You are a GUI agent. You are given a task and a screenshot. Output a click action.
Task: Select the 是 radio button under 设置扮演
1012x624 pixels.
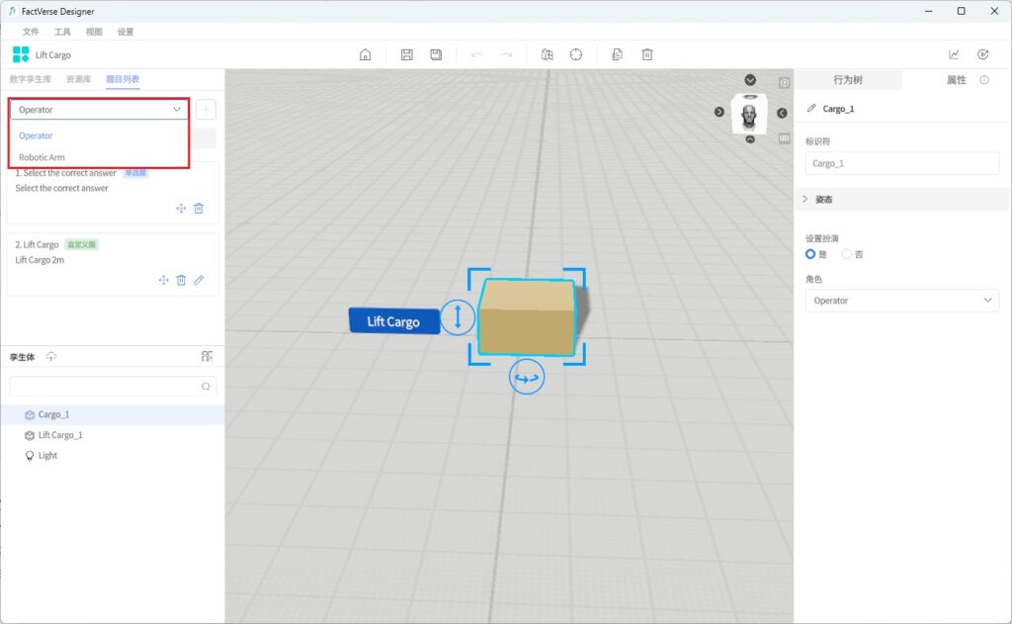[811, 254]
